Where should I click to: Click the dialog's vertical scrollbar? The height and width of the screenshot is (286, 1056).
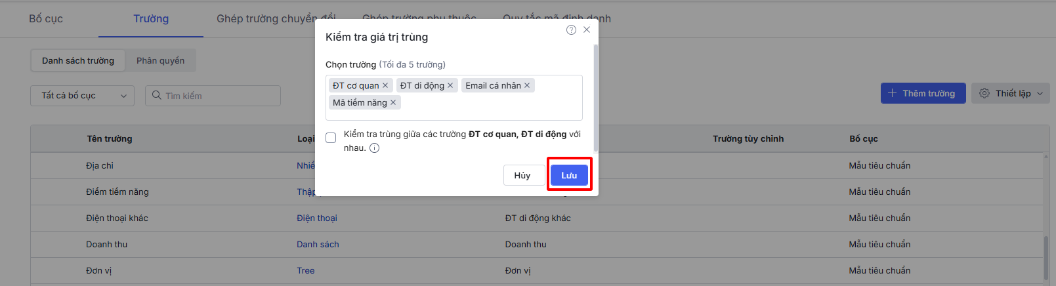(595, 98)
